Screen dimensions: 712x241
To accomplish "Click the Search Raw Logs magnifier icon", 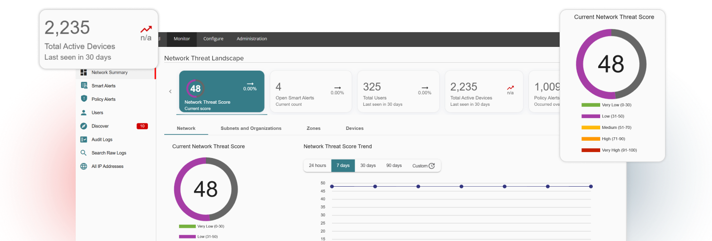I will click(x=84, y=153).
